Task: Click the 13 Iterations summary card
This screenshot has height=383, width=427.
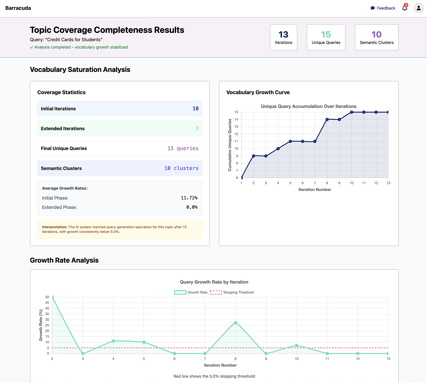Action: [283, 37]
